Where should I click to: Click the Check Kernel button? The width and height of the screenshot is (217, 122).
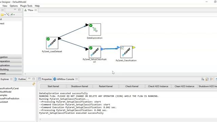(x=132, y=86)
